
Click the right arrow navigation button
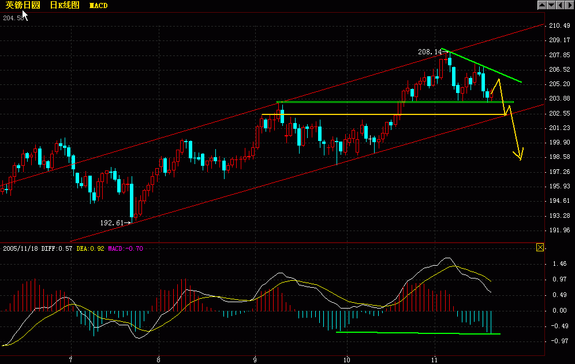[x=569, y=5]
